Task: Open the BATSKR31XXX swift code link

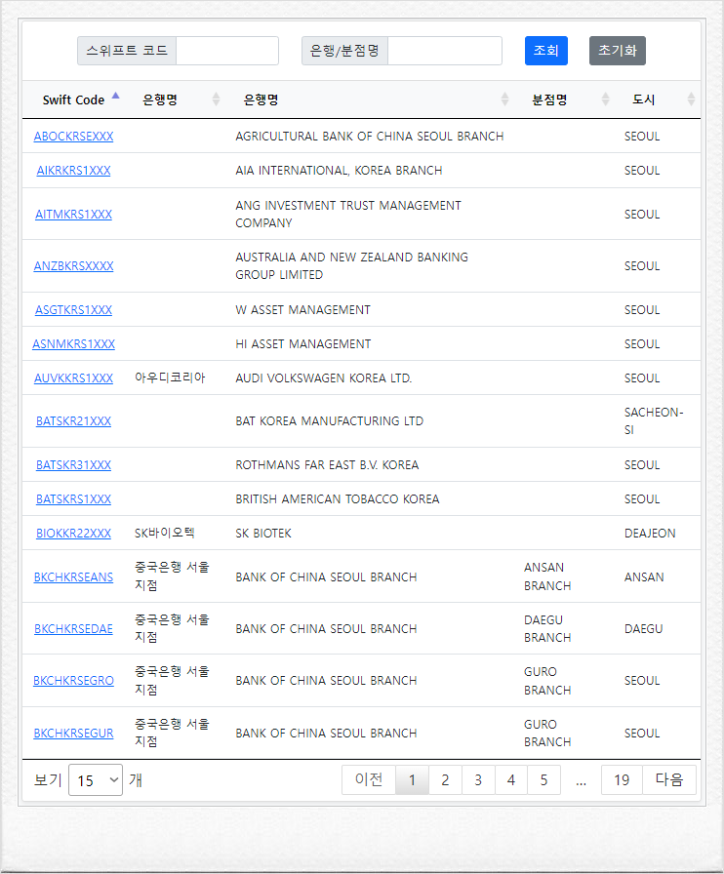Action: pyautogui.click(x=73, y=464)
